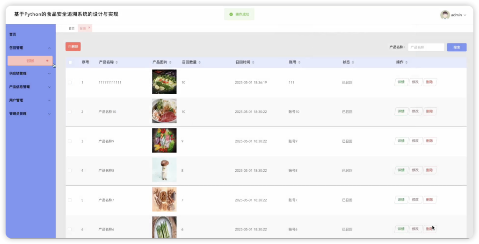Toggle the select-all checkbox in table header
Viewport: 479px width, 244px height.
click(70, 62)
